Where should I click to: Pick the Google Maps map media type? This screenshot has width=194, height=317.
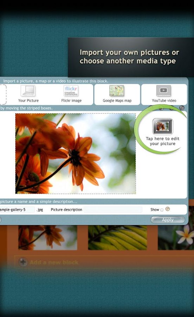coord(117,94)
